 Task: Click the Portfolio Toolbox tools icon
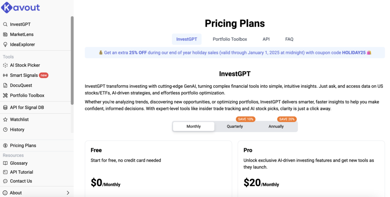[x=5, y=95]
